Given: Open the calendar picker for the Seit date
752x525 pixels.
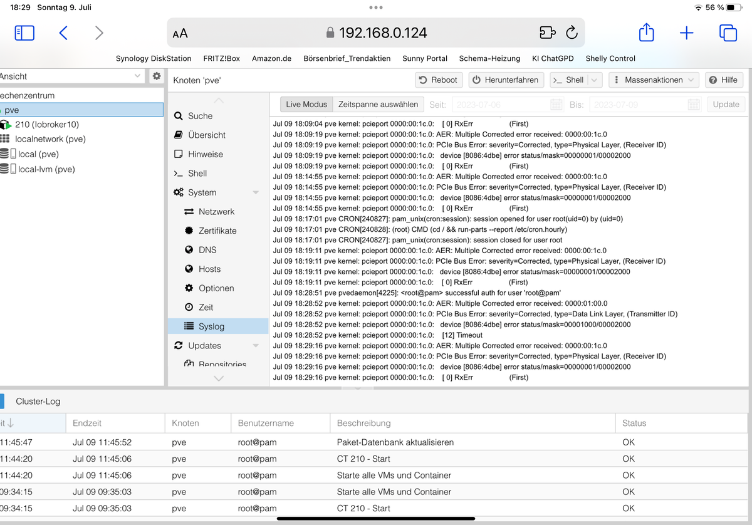Looking at the screenshot, I should point(556,105).
